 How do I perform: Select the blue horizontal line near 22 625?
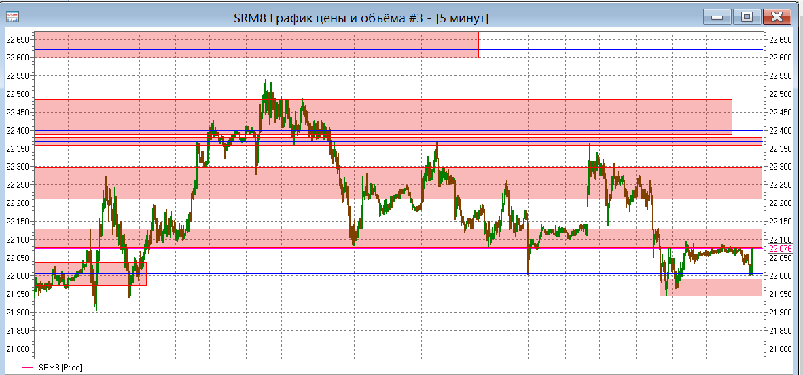click(x=398, y=49)
